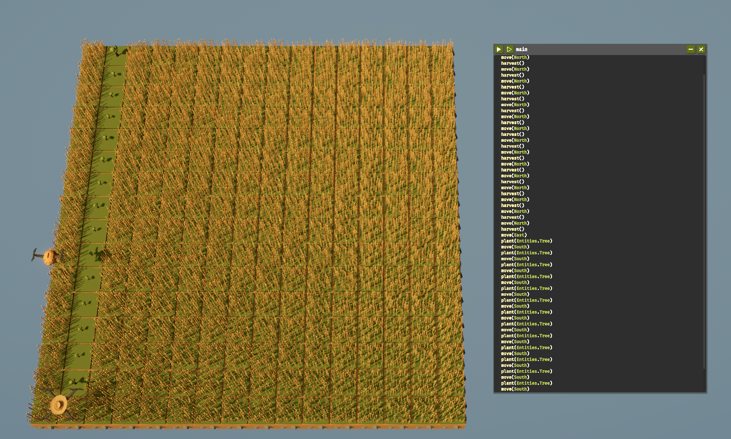Run the main script with the play button

point(498,49)
